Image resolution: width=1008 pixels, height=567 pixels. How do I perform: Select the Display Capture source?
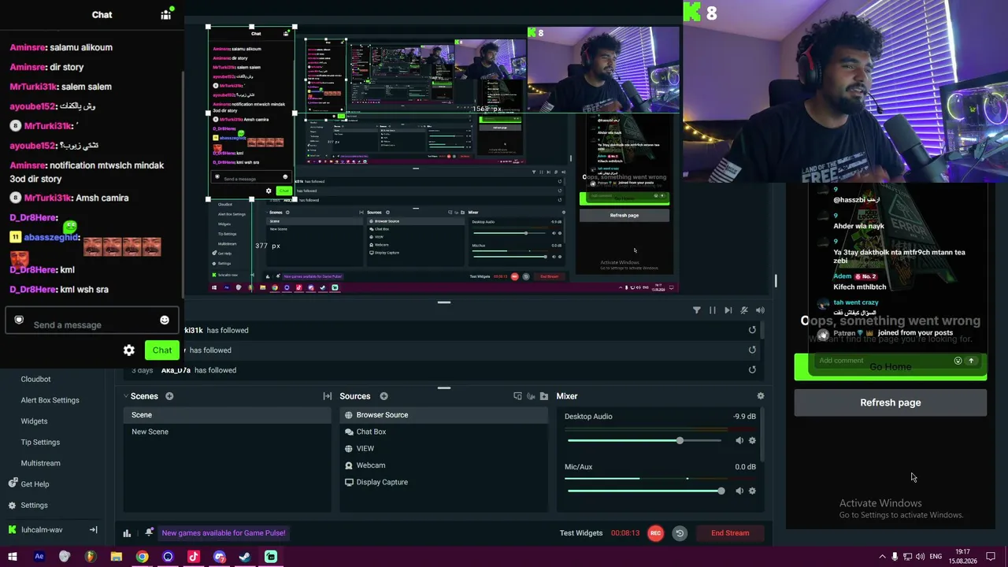pos(444,482)
